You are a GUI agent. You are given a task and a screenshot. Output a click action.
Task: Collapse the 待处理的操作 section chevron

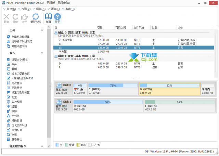tap(42, 146)
